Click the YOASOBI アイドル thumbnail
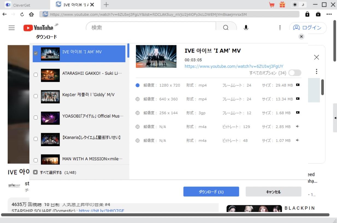 [50, 118]
